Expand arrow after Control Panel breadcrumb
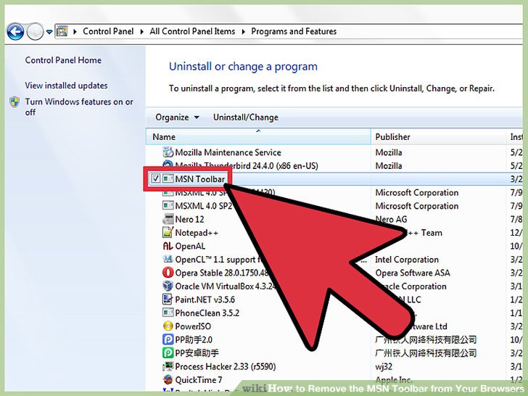 141,32
